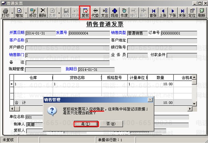This screenshot has width=208, height=143.
Task: Decline with the 否(N) button
Action: pyautogui.click(x=111, y=124)
